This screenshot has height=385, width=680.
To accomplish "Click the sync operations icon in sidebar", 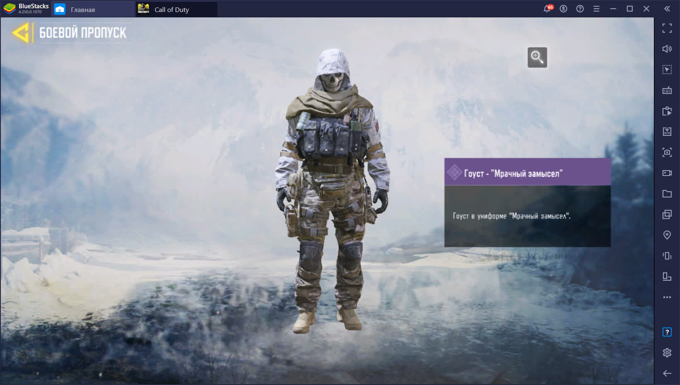I will [667, 111].
